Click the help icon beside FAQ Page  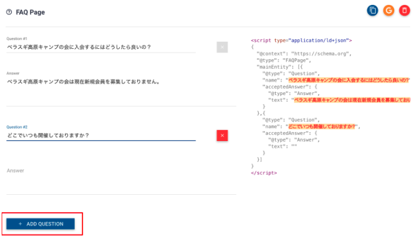[x=9, y=12]
